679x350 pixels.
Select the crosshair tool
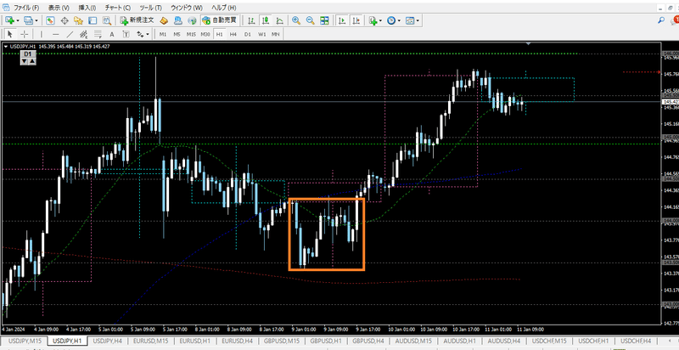point(25,34)
